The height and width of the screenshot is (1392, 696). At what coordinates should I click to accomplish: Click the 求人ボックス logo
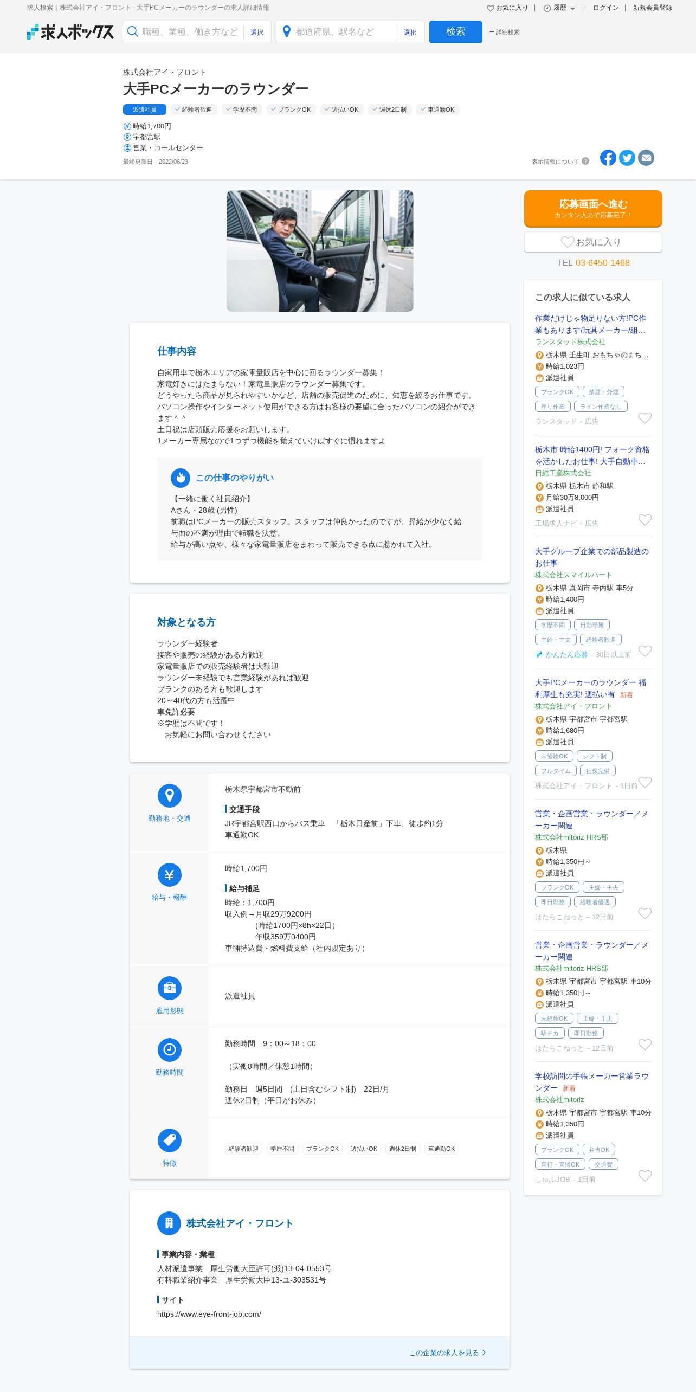click(x=70, y=32)
